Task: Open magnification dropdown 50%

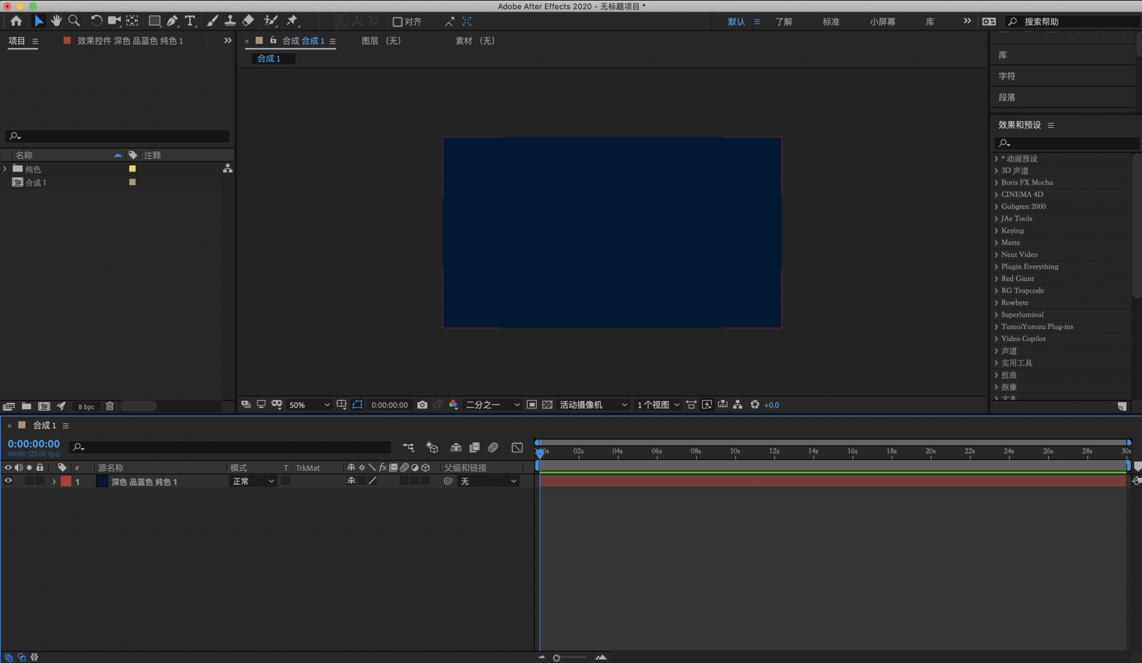Action: (309, 405)
